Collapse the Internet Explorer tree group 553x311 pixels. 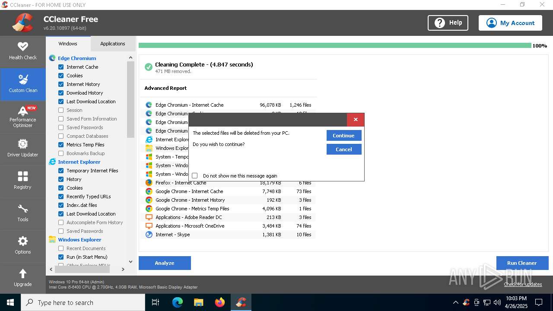(x=79, y=162)
